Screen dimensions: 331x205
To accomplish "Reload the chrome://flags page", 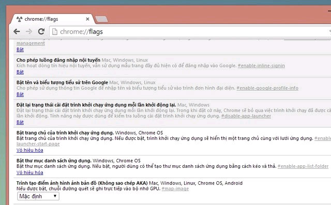I will coord(41,31).
